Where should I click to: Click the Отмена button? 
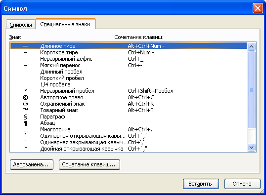pyautogui.click(x=242, y=184)
